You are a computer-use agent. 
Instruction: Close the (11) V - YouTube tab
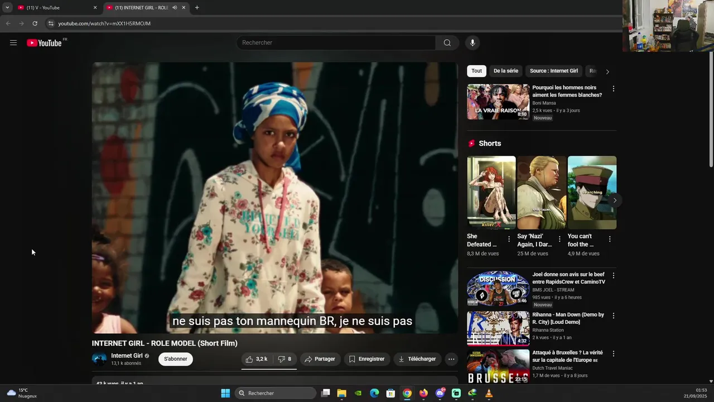(x=95, y=8)
